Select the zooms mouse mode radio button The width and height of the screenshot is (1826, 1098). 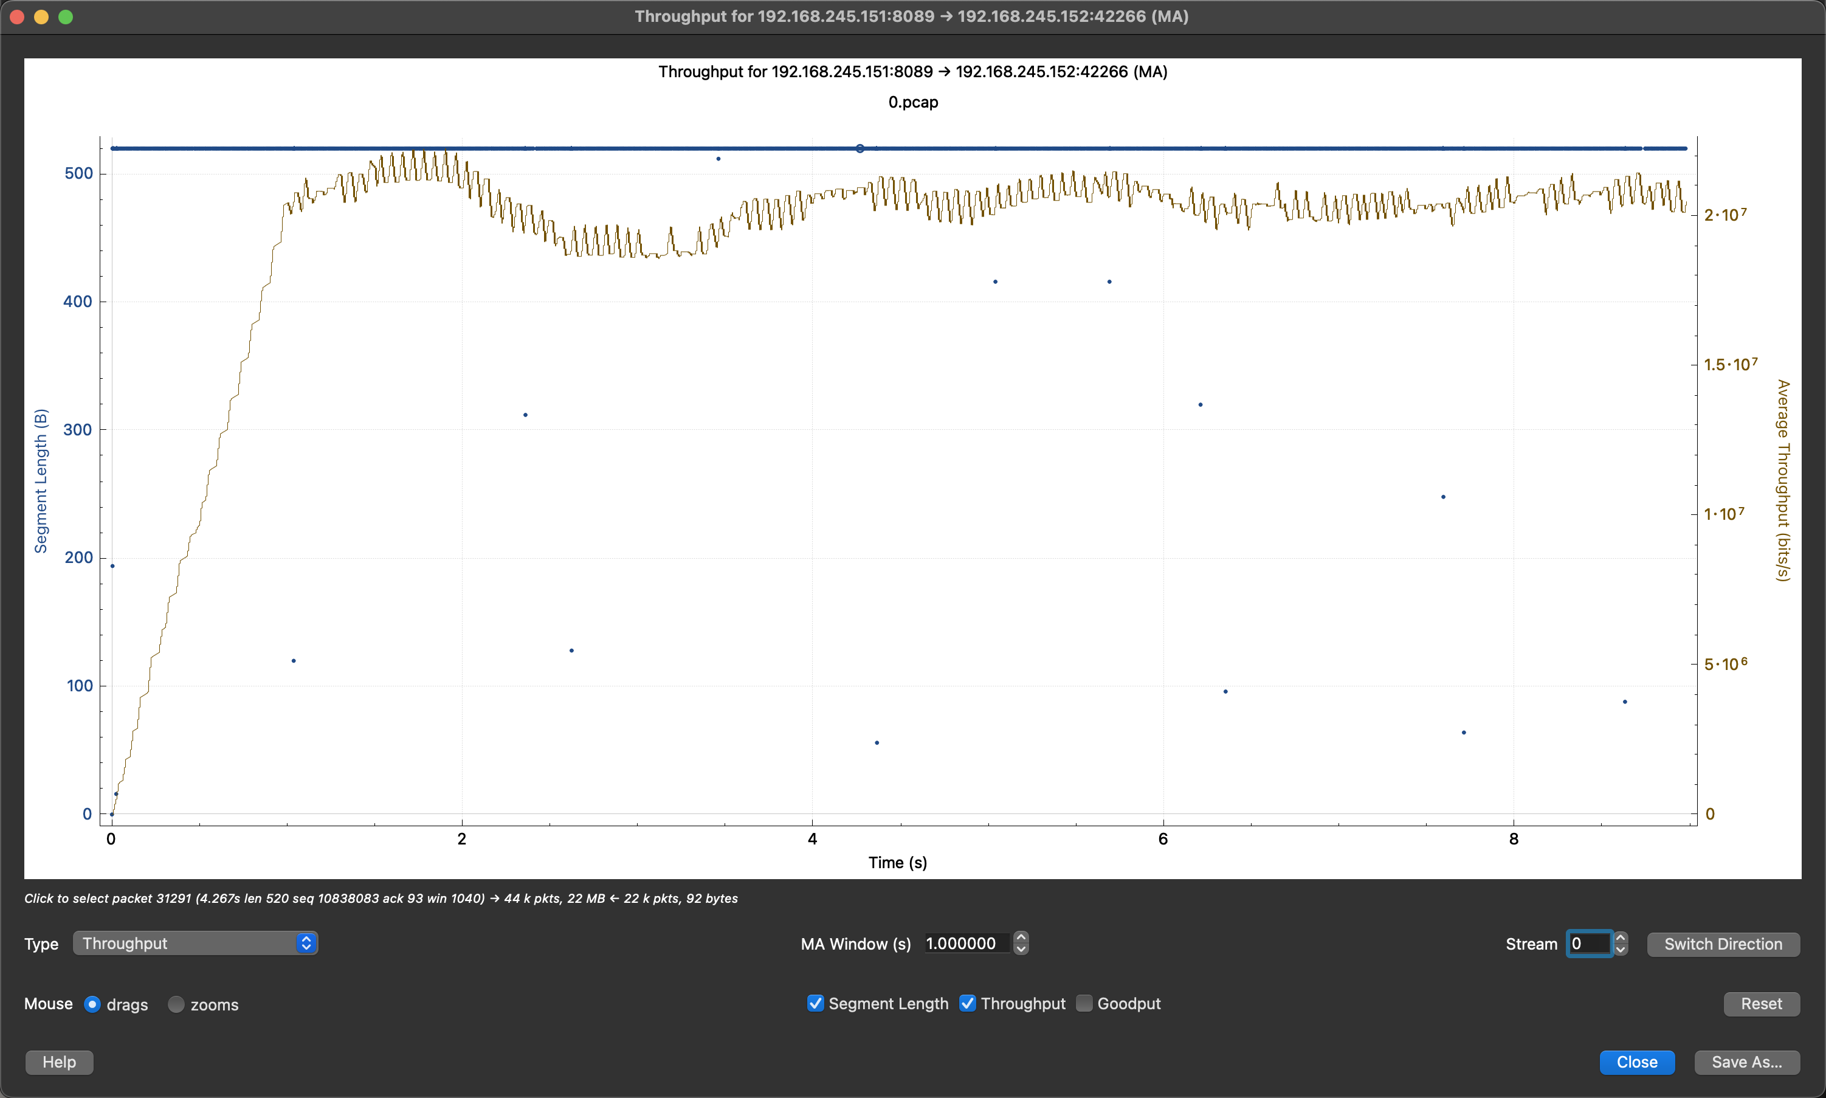click(x=176, y=1004)
